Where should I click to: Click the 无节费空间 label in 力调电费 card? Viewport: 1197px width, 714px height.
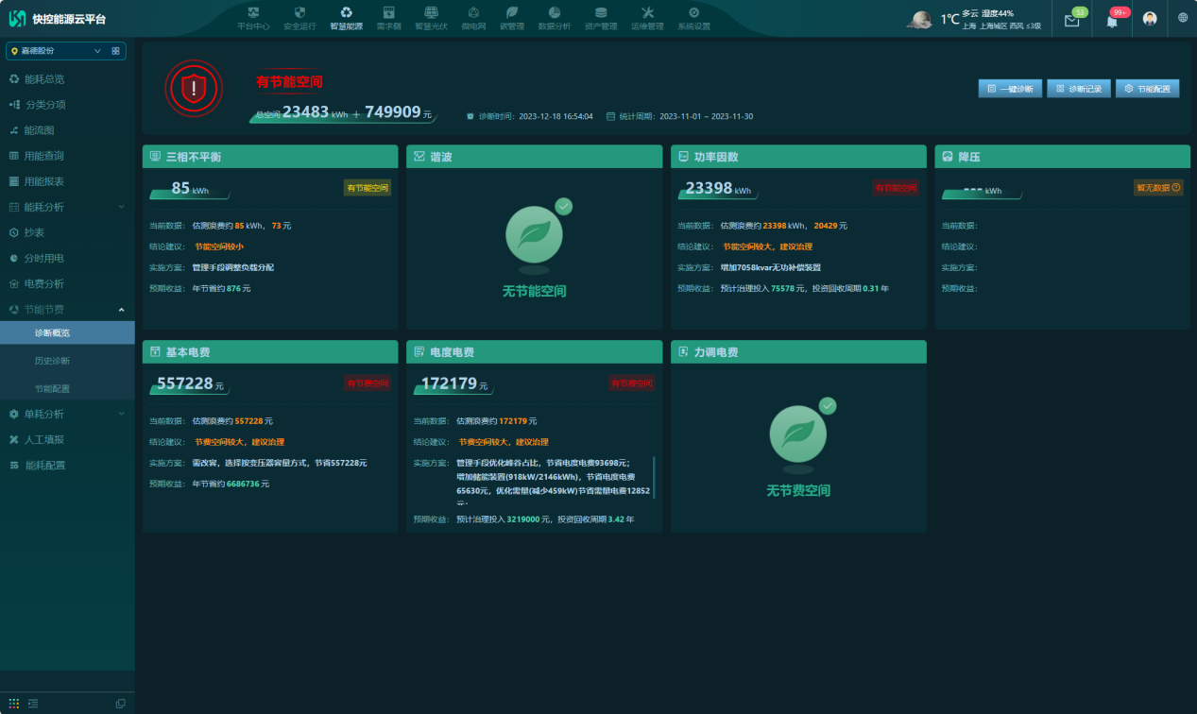[798, 491]
